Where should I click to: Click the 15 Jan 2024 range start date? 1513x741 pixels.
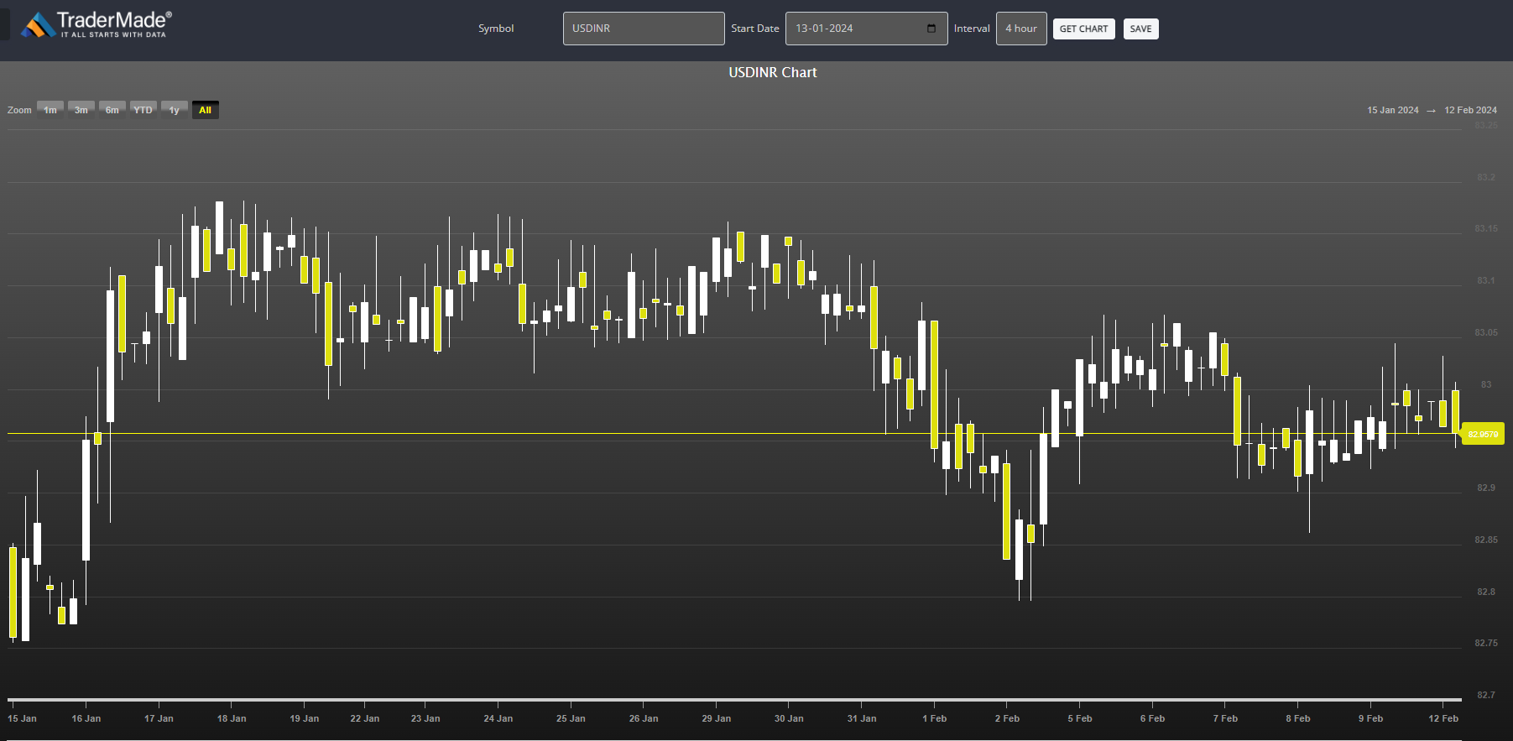tap(1393, 110)
